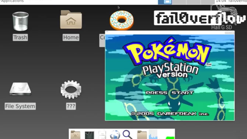The image size is (247, 139).
Task: Select the sprinkled donut desktop icon
Action: click(122, 20)
